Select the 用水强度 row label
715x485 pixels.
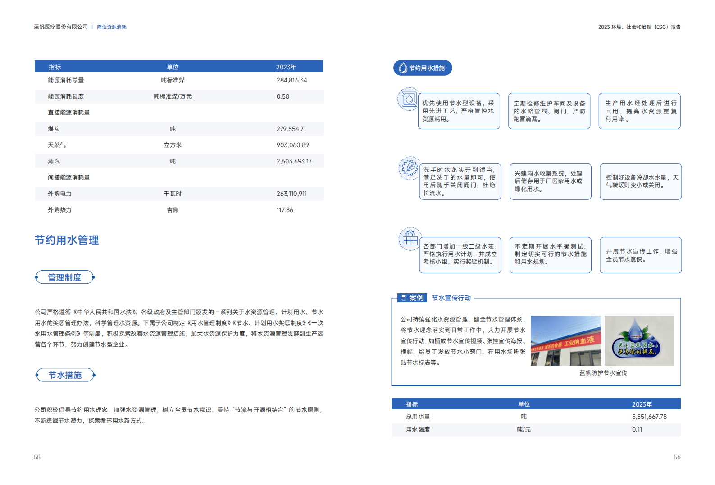418,430
